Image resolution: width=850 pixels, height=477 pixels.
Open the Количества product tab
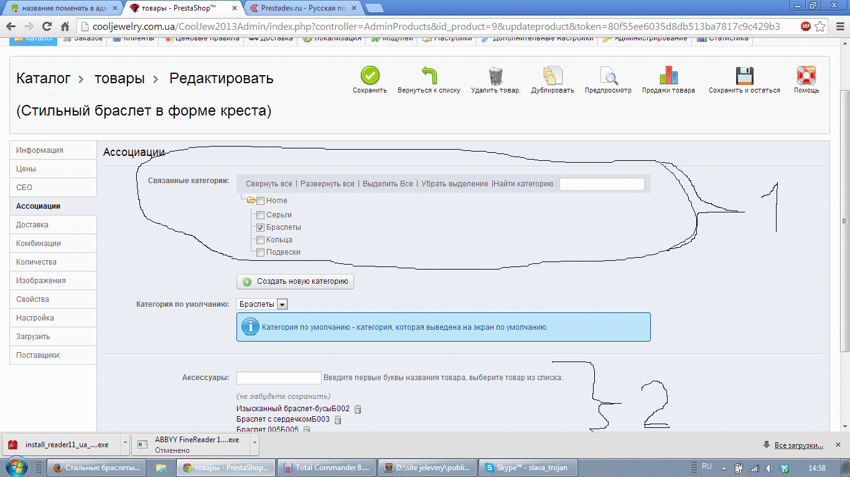coord(53,262)
